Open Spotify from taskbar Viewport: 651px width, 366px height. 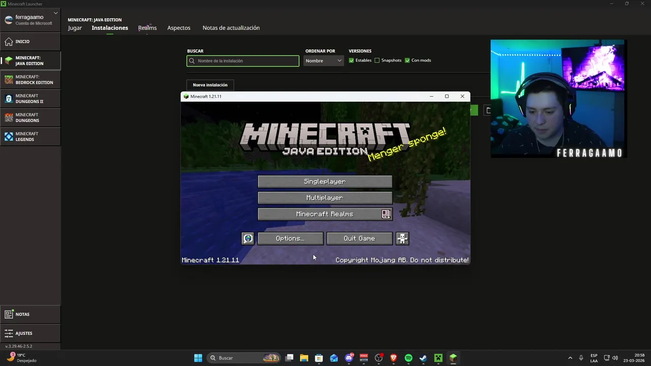[408, 358]
